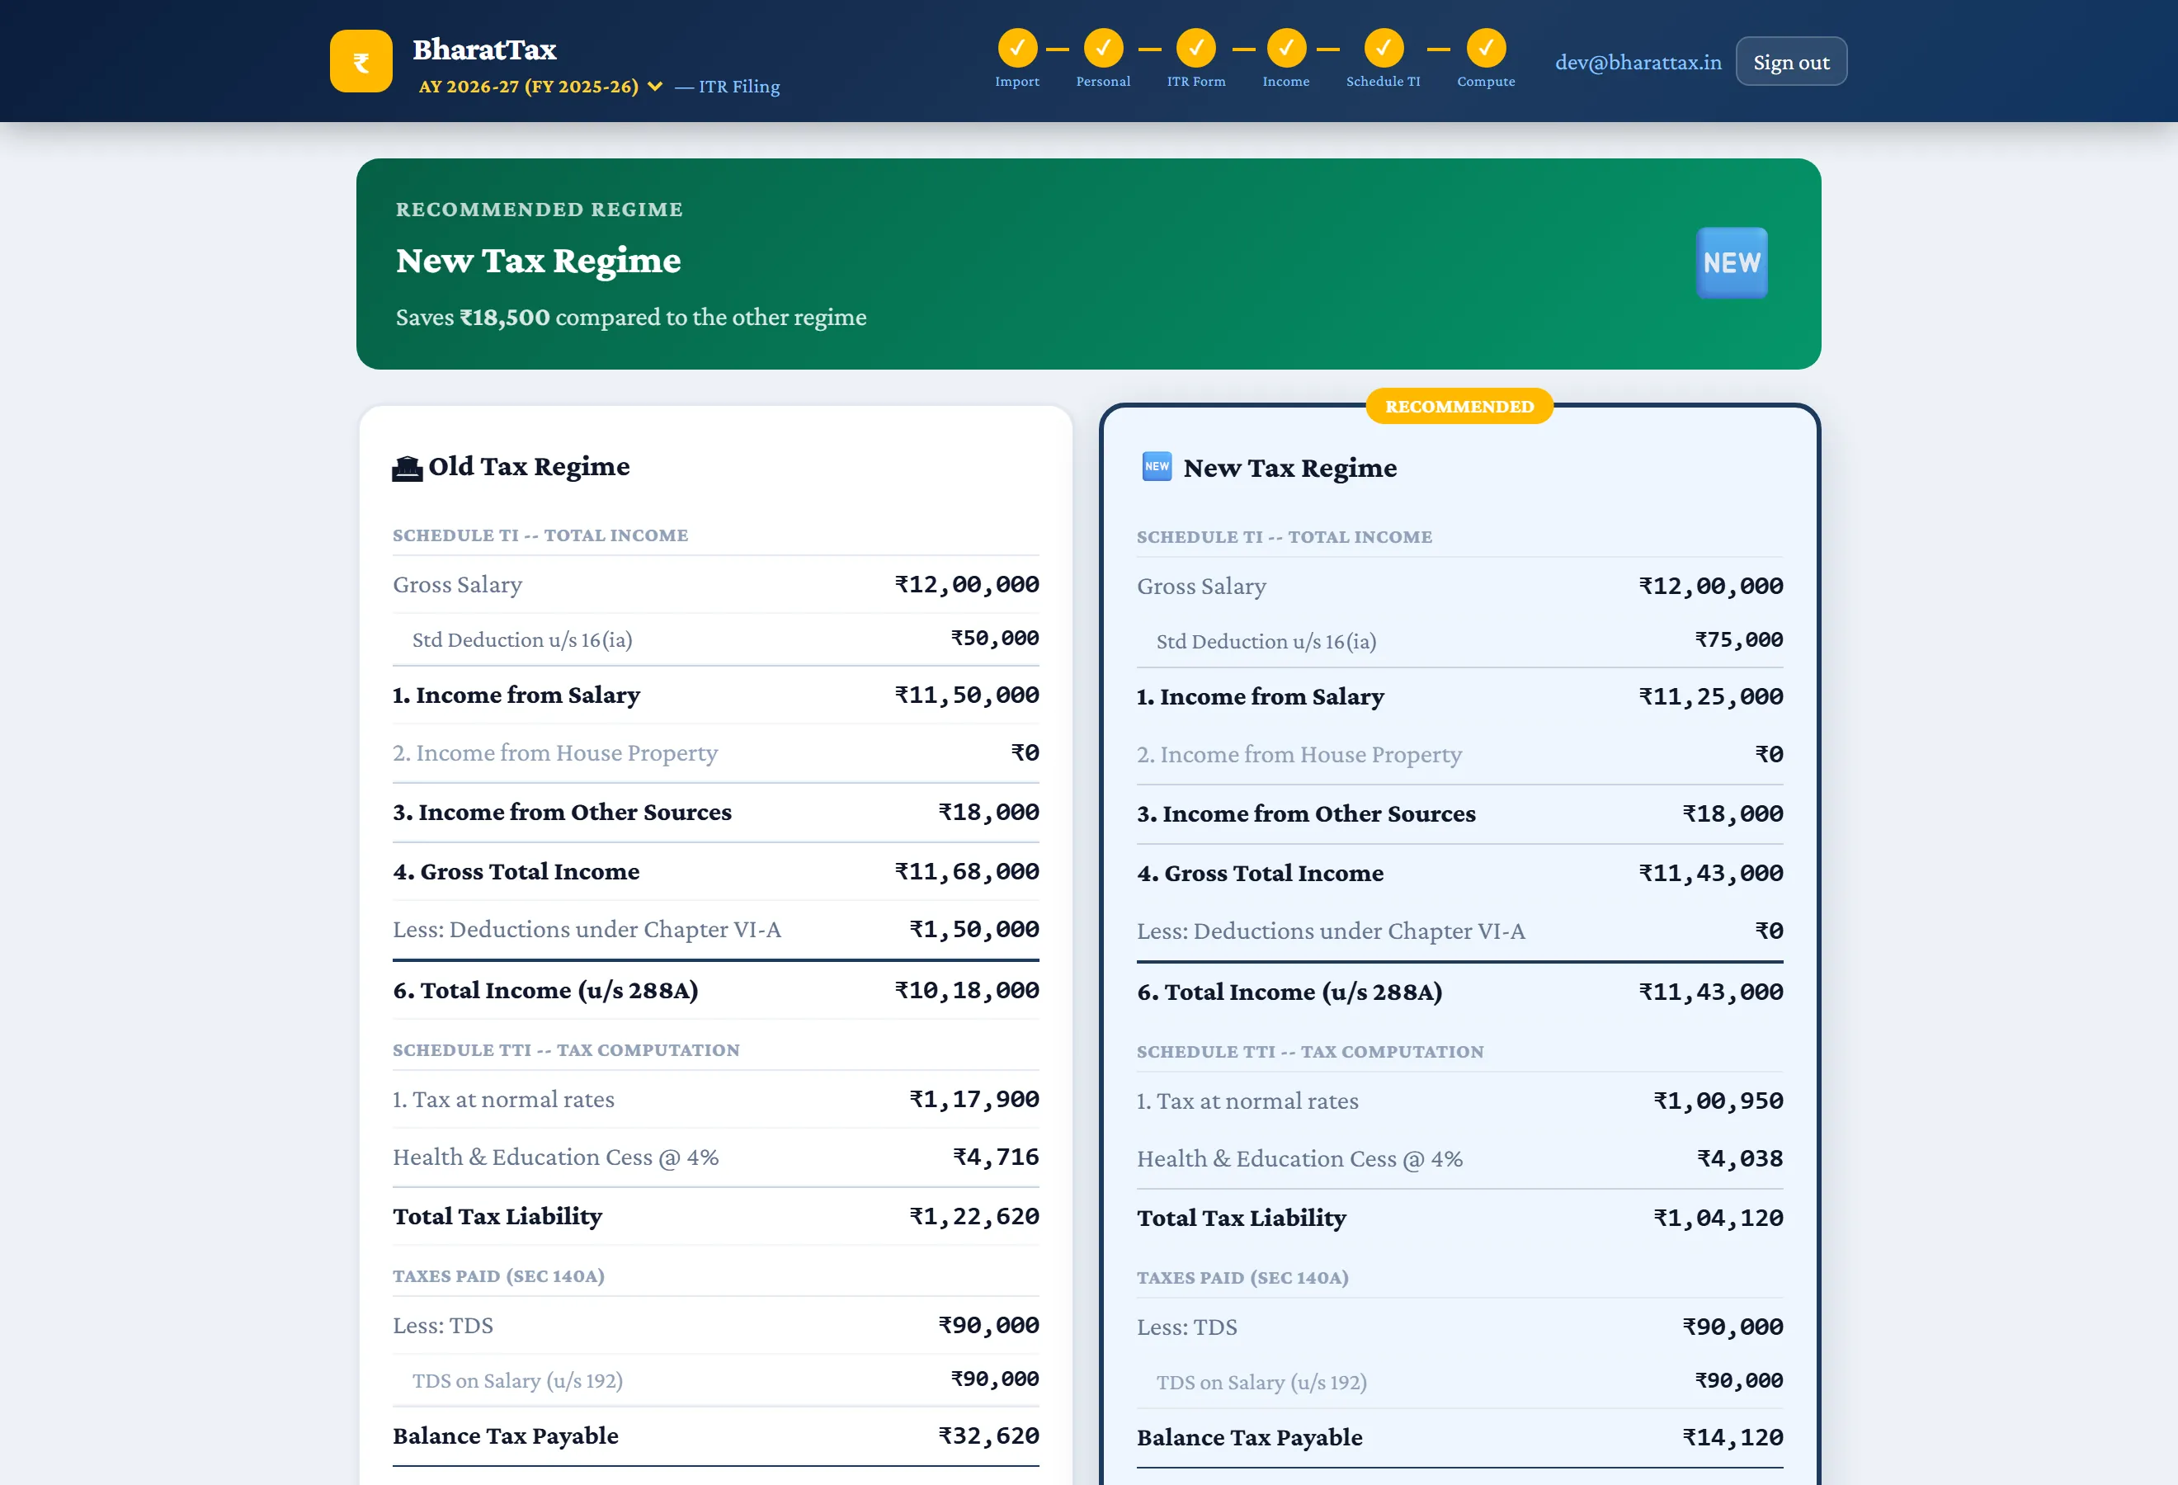Click Old Regime Total Tax Liability ₹1,22,620
The height and width of the screenshot is (1485, 2178).
(973, 1217)
